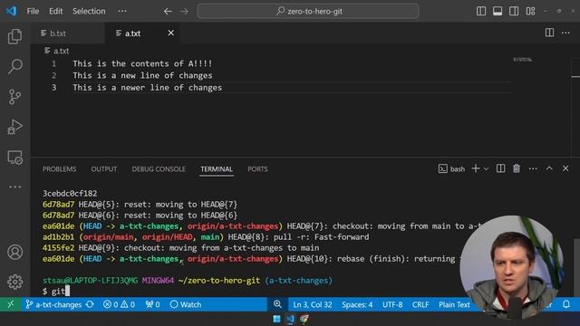This screenshot has height=326, width=580.
Task: Click the zero-to-hero-git command center search
Action: tap(308, 11)
